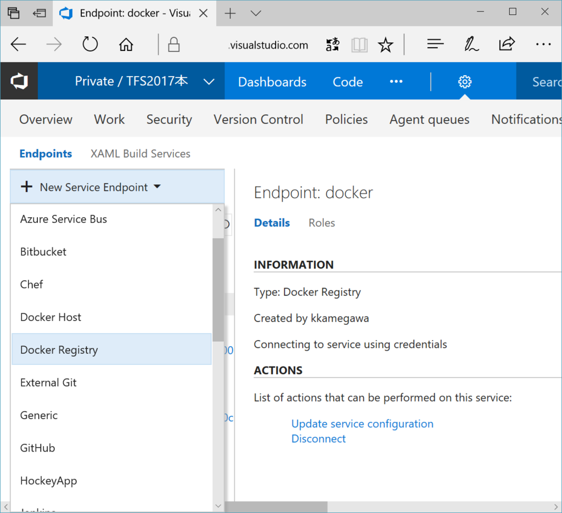Click the horizontal scrollbar right arrow
Image resolution: width=562 pixels, height=513 pixels.
(556, 507)
